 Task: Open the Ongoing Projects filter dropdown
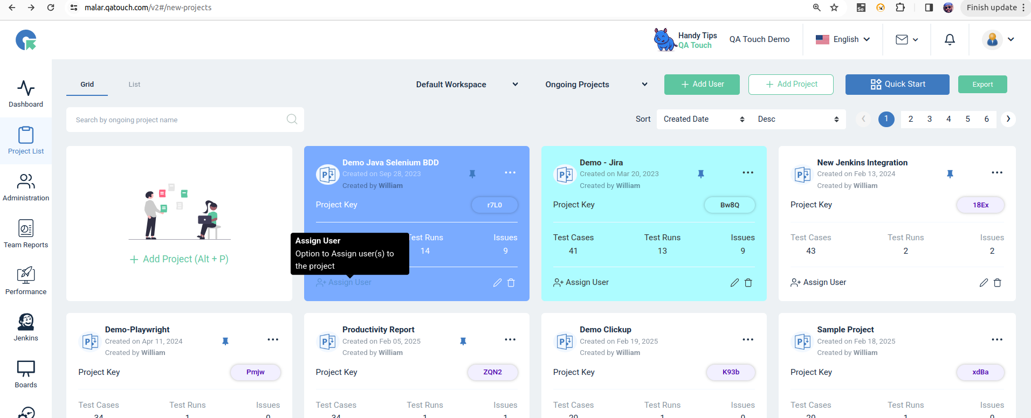[596, 85]
